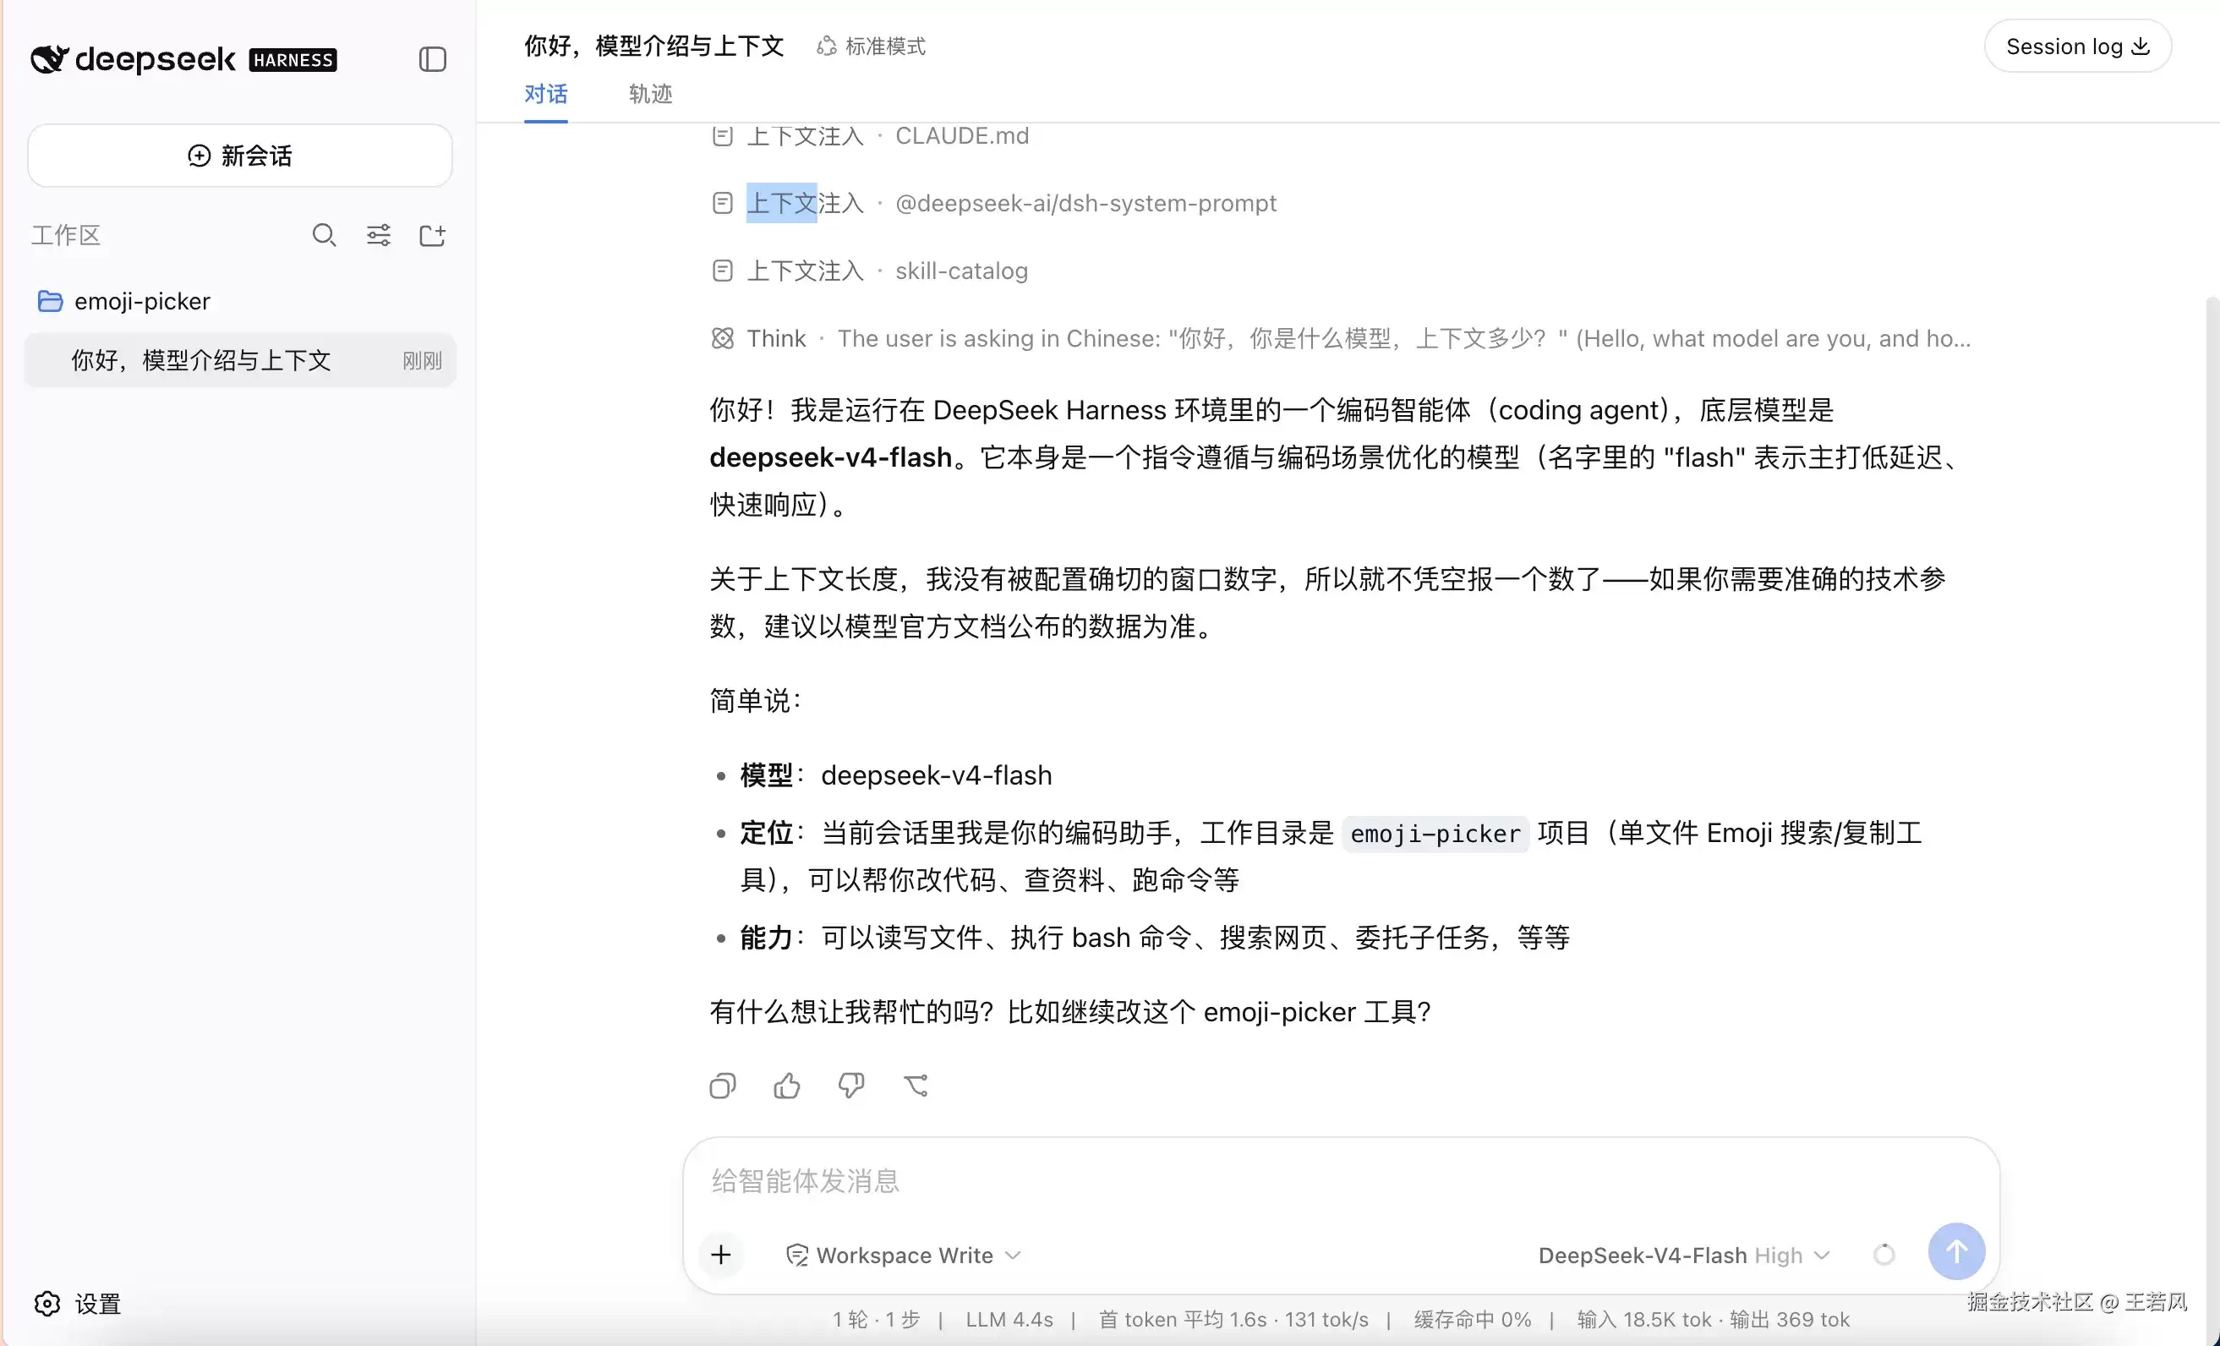Click the settings gear icon
The height and width of the screenshot is (1346, 2220).
pyautogui.click(x=47, y=1304)
